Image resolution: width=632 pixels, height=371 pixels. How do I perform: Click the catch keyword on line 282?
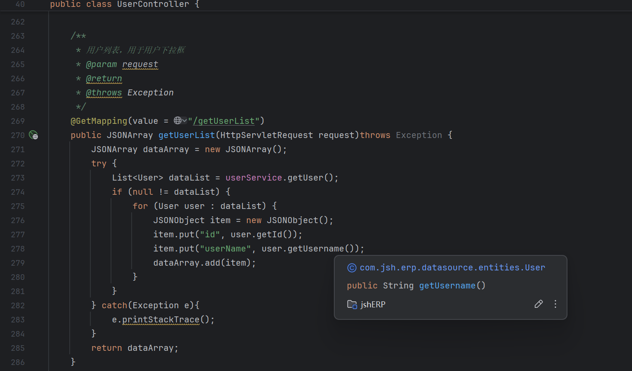[x=114, y=305]
